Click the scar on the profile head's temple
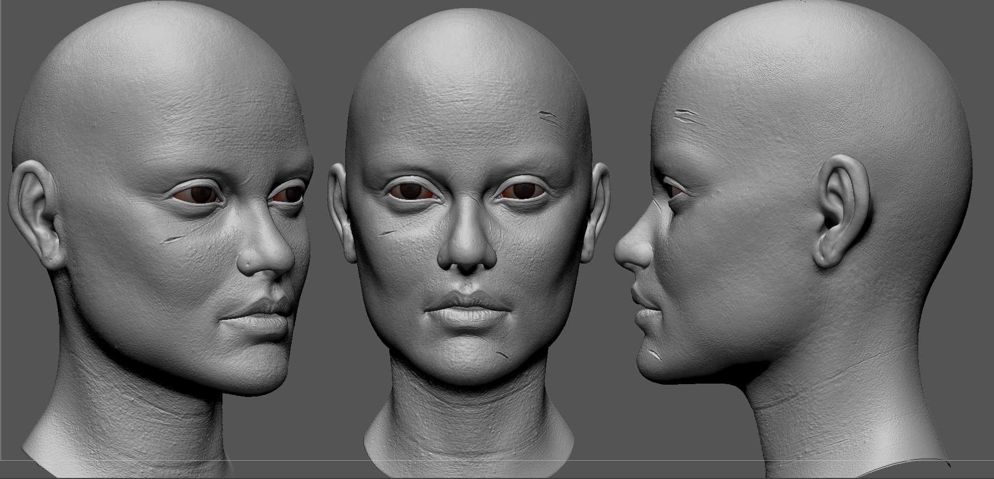 point(683,115)
